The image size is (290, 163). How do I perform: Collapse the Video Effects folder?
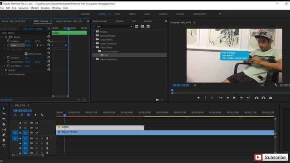94,47
